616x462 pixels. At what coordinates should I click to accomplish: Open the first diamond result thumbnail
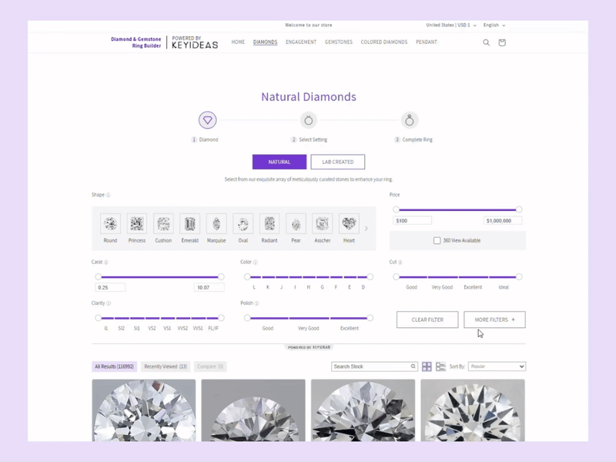click(x=144, y=410)
